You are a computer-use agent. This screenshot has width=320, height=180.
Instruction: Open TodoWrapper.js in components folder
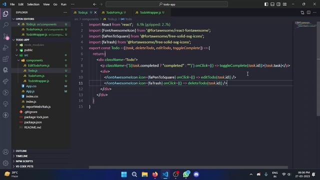pos(41,81)
